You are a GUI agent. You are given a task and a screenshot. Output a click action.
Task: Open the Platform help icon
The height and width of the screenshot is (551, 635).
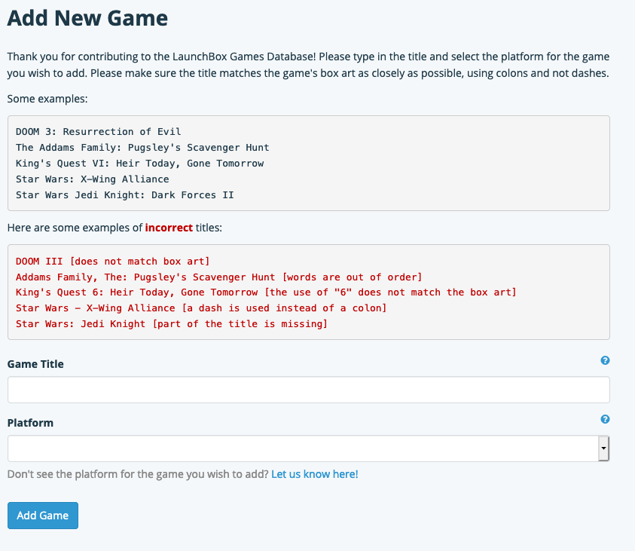click(605, 419)
